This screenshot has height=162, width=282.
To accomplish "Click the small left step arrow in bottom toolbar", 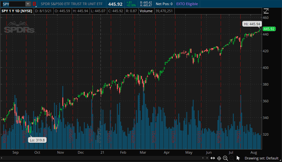I will [x=203, y=158].
